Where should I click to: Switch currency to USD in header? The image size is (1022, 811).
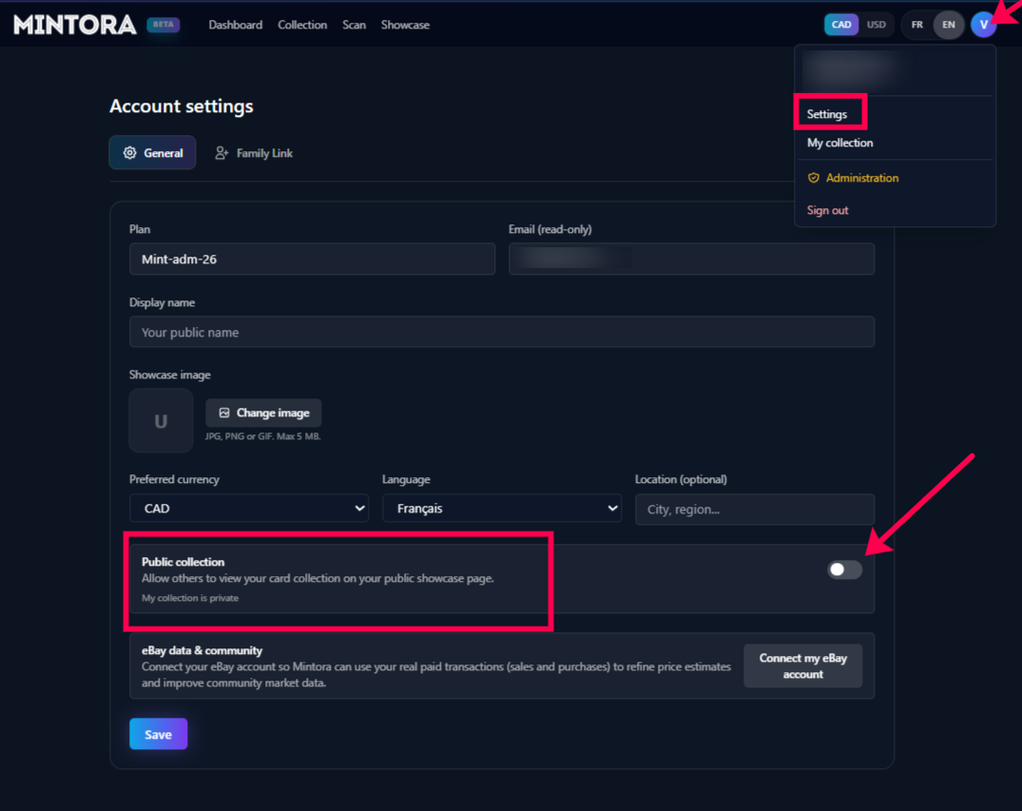(876, 25)
